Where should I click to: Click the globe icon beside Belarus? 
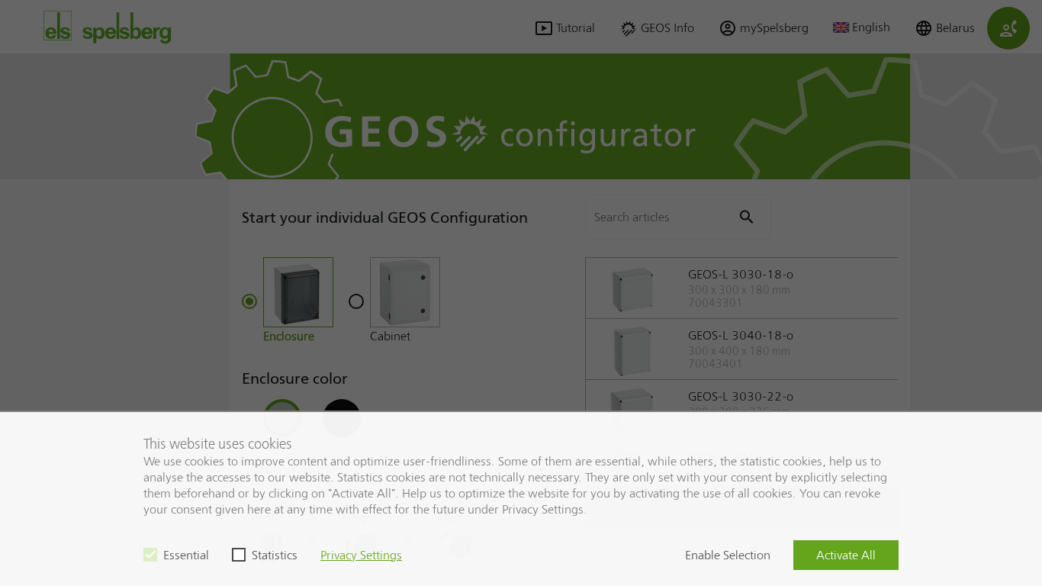(923, 28)
